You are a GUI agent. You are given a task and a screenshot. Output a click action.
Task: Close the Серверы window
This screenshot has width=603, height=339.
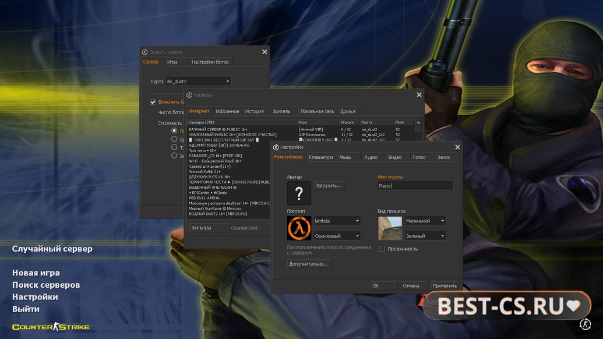coord(419,95)
